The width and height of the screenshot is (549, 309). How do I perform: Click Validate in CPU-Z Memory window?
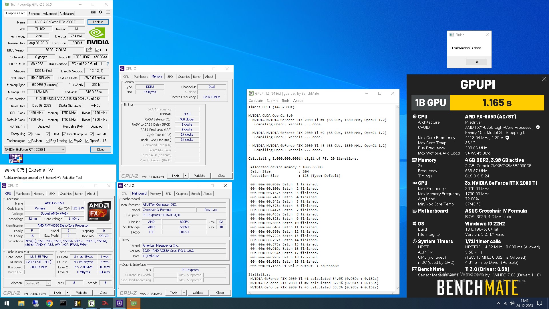pos(200,176)
